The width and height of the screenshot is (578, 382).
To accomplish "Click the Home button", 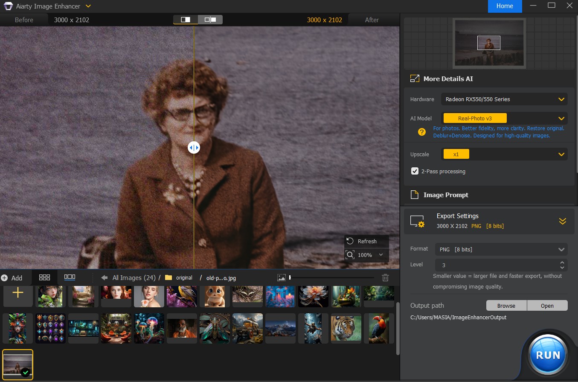I will point(505,6).
